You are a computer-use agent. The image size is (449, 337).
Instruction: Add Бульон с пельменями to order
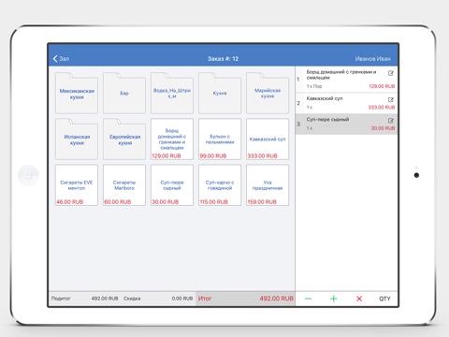(220, 139)
